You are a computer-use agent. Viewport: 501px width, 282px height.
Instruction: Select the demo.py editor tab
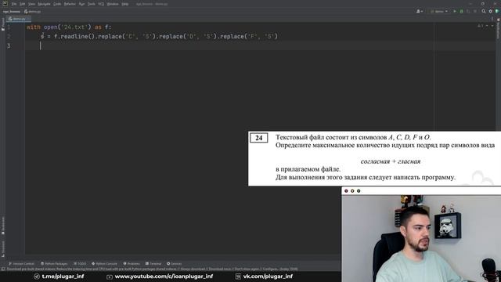tap(18, 19)
